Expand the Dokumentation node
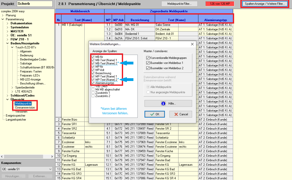This screenshot has width=292, height=180. [x=8, y=23]
